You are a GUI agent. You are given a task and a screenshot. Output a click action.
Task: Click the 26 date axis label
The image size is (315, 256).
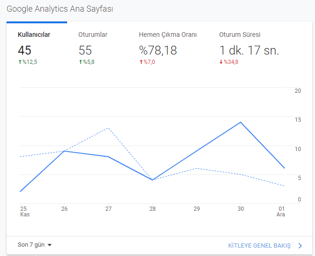[x=64, y=209]
